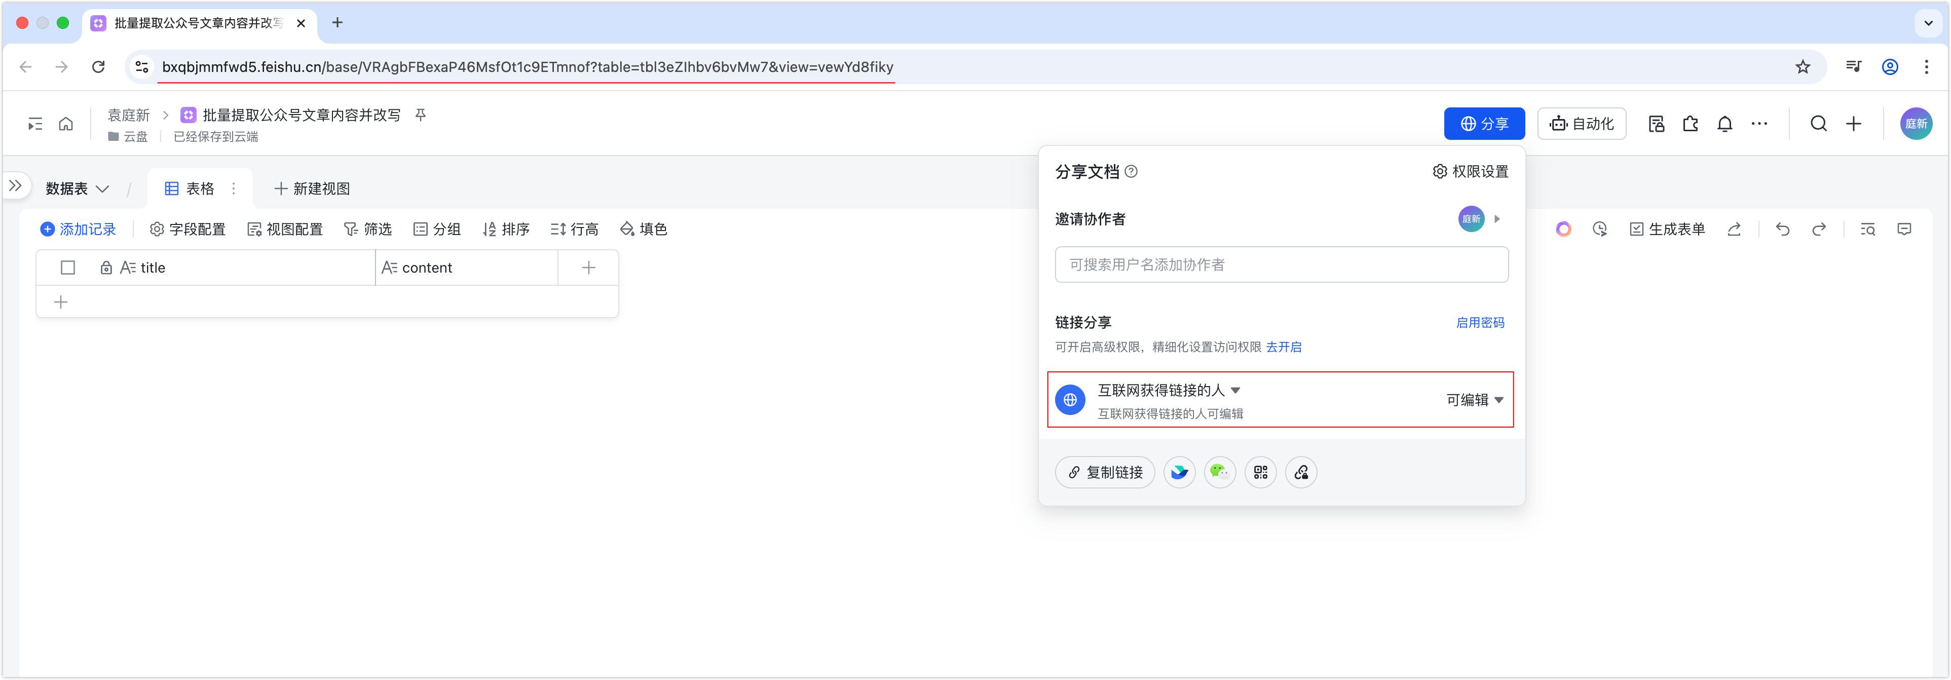This screenshot has width=1951, height=680.
Task: Focus the collaborator search input field
Action: 1281,265
